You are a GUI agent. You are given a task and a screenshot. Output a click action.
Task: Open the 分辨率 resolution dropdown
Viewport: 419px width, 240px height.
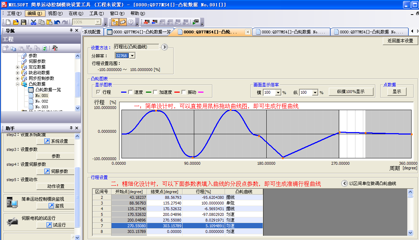(132, 56)
